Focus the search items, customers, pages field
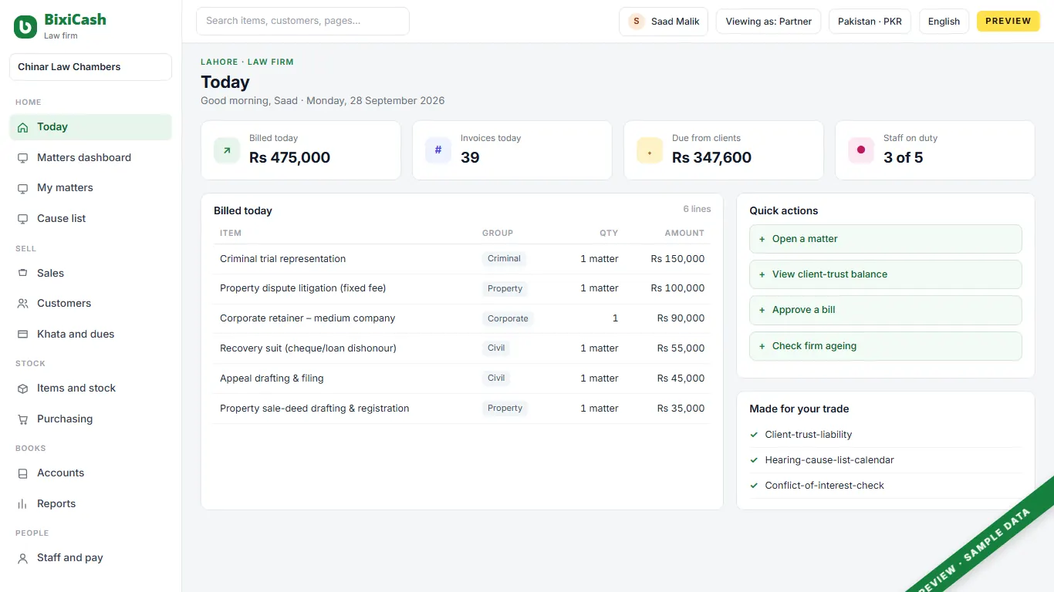 click(x=302, y=22)
